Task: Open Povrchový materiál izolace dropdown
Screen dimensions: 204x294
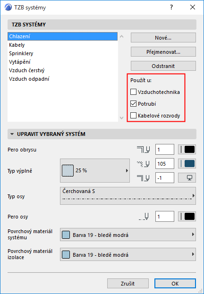Action: click(x=128, y=254)
